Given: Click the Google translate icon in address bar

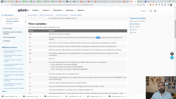Looking at the screenshot, I should point(138,5).
